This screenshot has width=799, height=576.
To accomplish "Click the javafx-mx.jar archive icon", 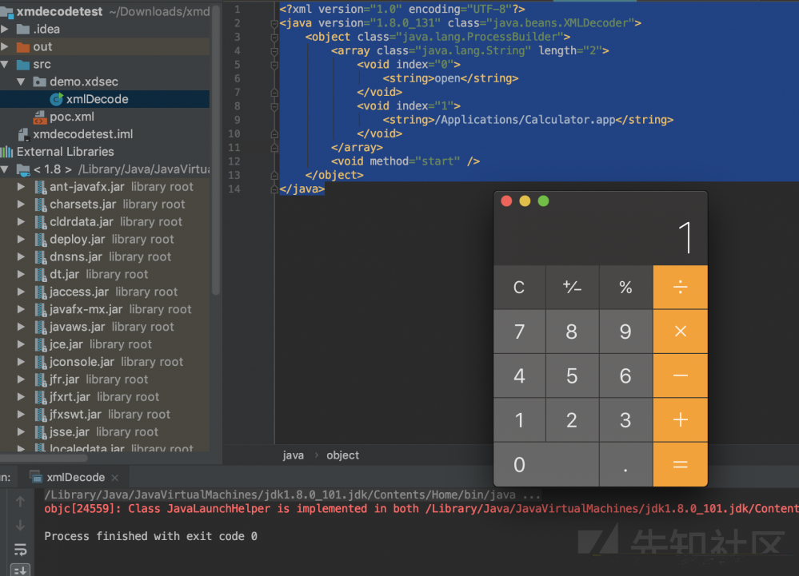I will pyautogui.click(x=41, y=309).
